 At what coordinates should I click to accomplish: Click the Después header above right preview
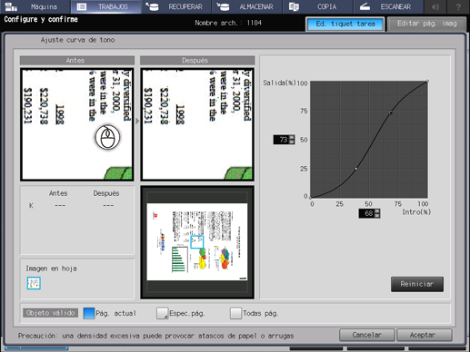tap(197, 61)
